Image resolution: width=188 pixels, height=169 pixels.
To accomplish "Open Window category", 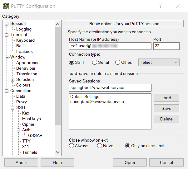I will (x=18, y=57).
